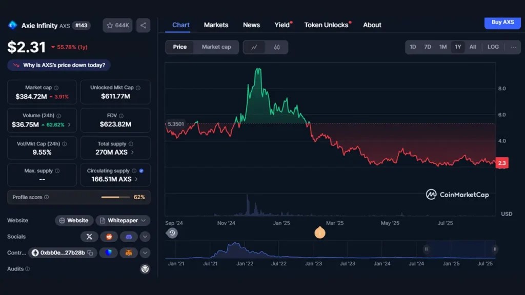The height and width of the screenshot is (295, 525).
Task: Click the Unlocked Mkt Cap info icon
Action: coord(138,88)
